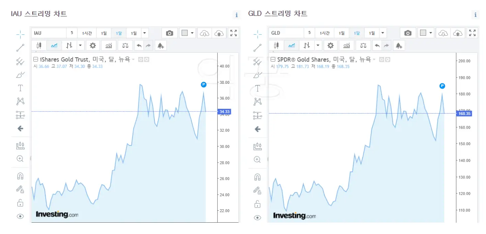Click the fullscreen button on the GLD chart
Image resolution: width=486 pixels, height=234 pixels.
pos(472,33)
